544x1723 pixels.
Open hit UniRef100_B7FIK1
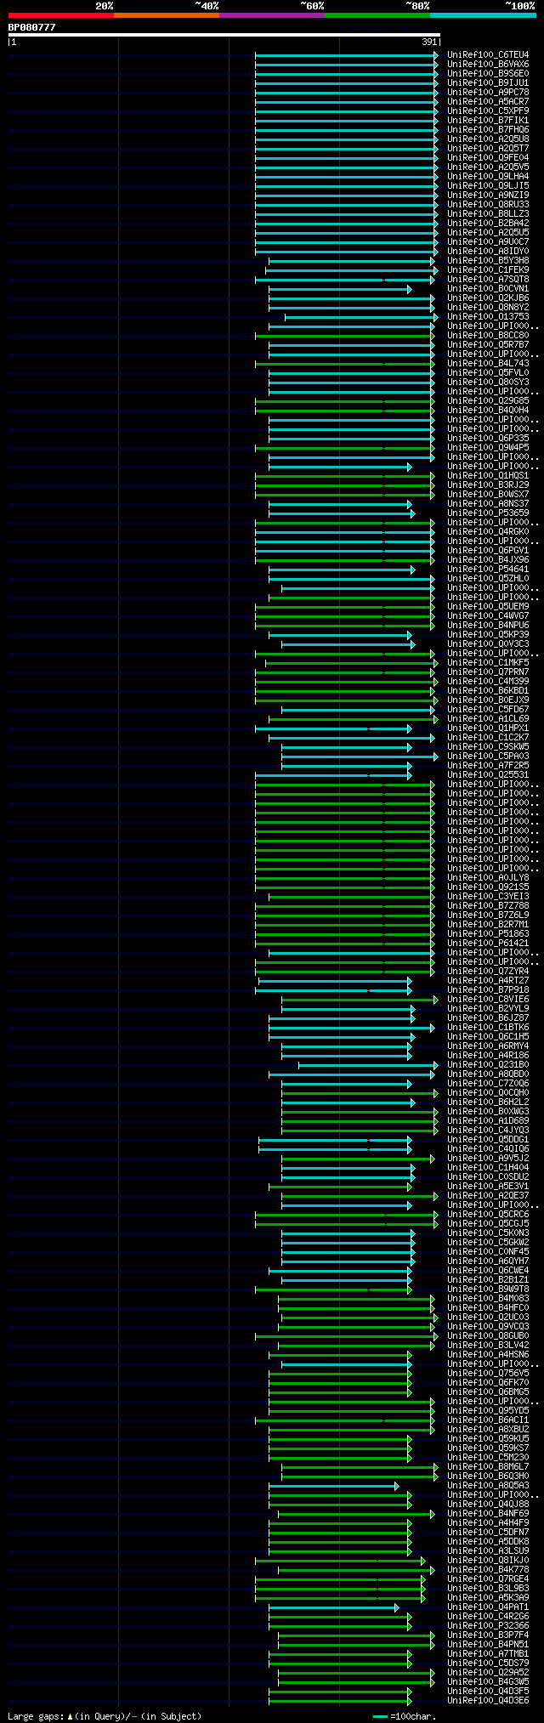tap(488, 121)
